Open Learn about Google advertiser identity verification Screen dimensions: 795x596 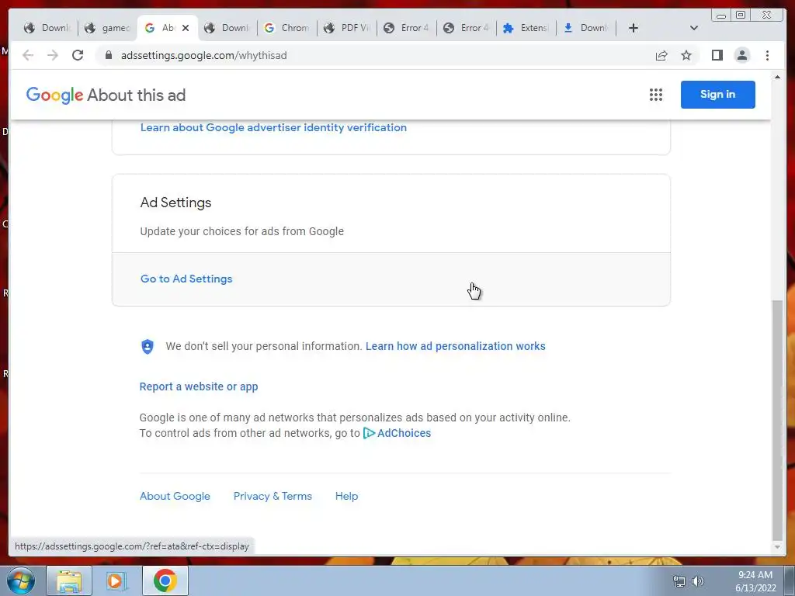273,127
